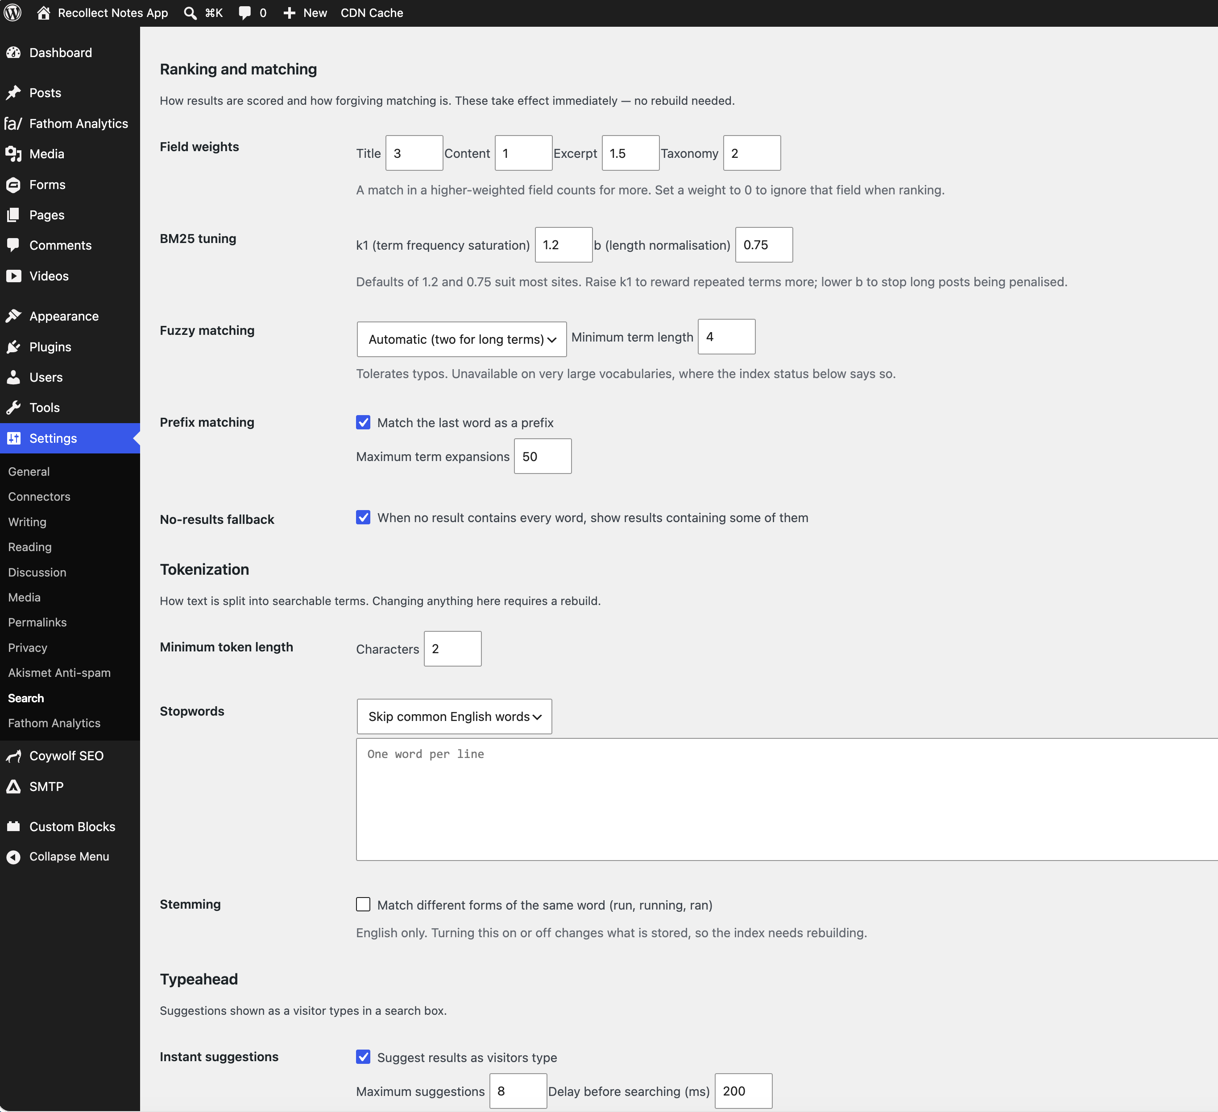Click the Media sidebar icon
1218x1112 pixels.
pyautogui.click(x=13, y=154)
